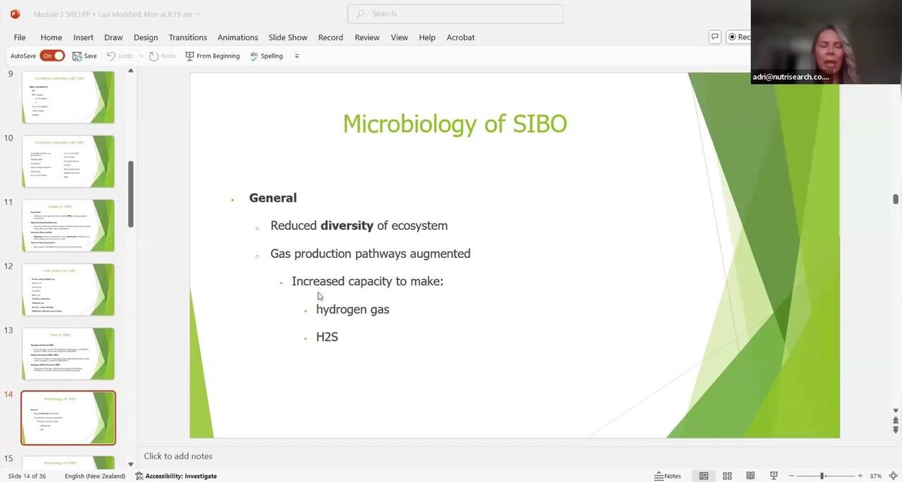Click the H2S bullet

(x=327, y=337)
